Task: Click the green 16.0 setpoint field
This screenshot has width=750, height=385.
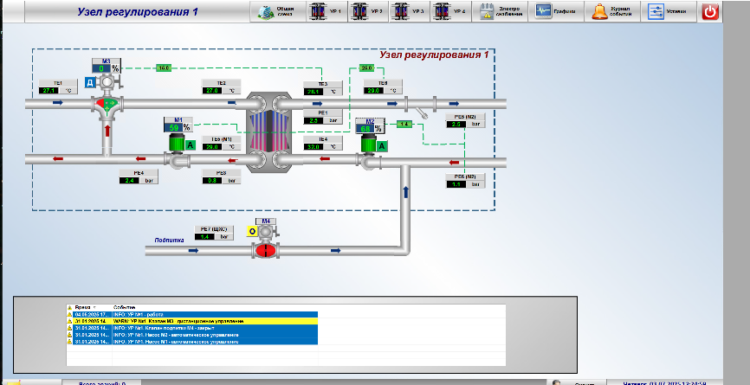Action: pos(165,67)
